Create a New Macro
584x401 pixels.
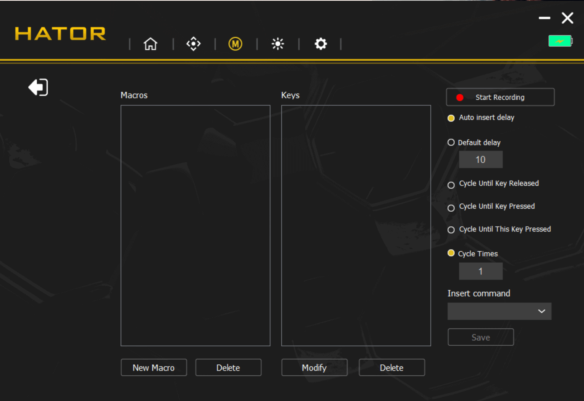pos(154,367)
